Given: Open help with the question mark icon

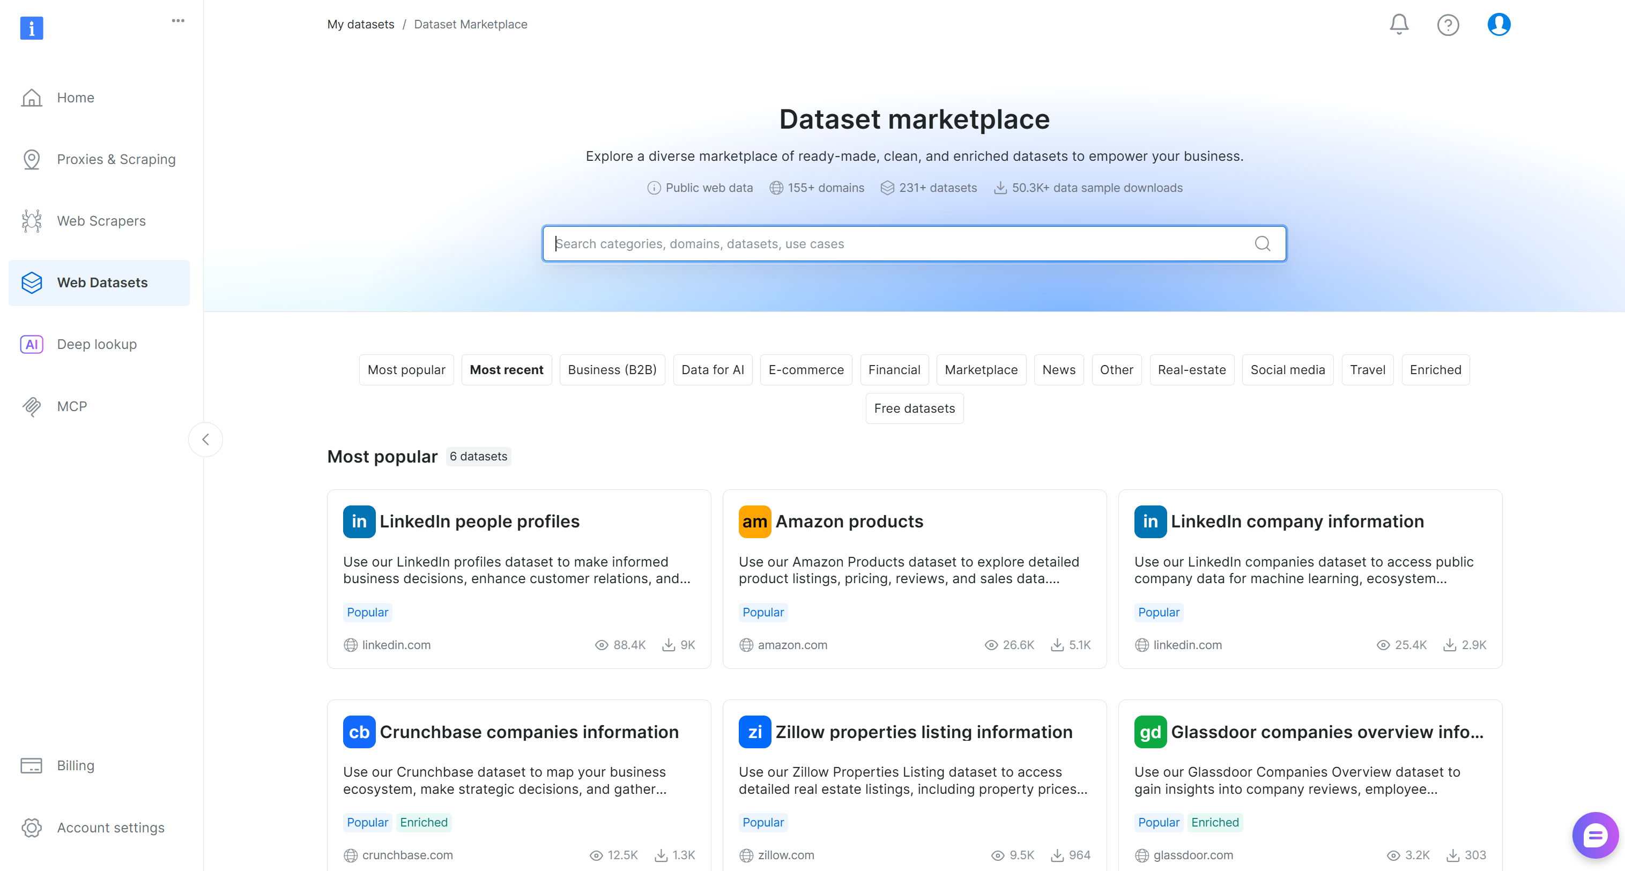Looking at the screenshot, I should click(x=1449, y=24).
